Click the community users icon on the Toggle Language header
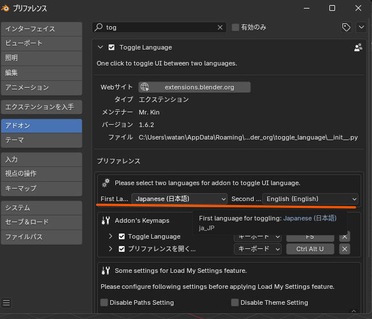The height and width of the screenshot is (319, 372). tap(358, 48)
